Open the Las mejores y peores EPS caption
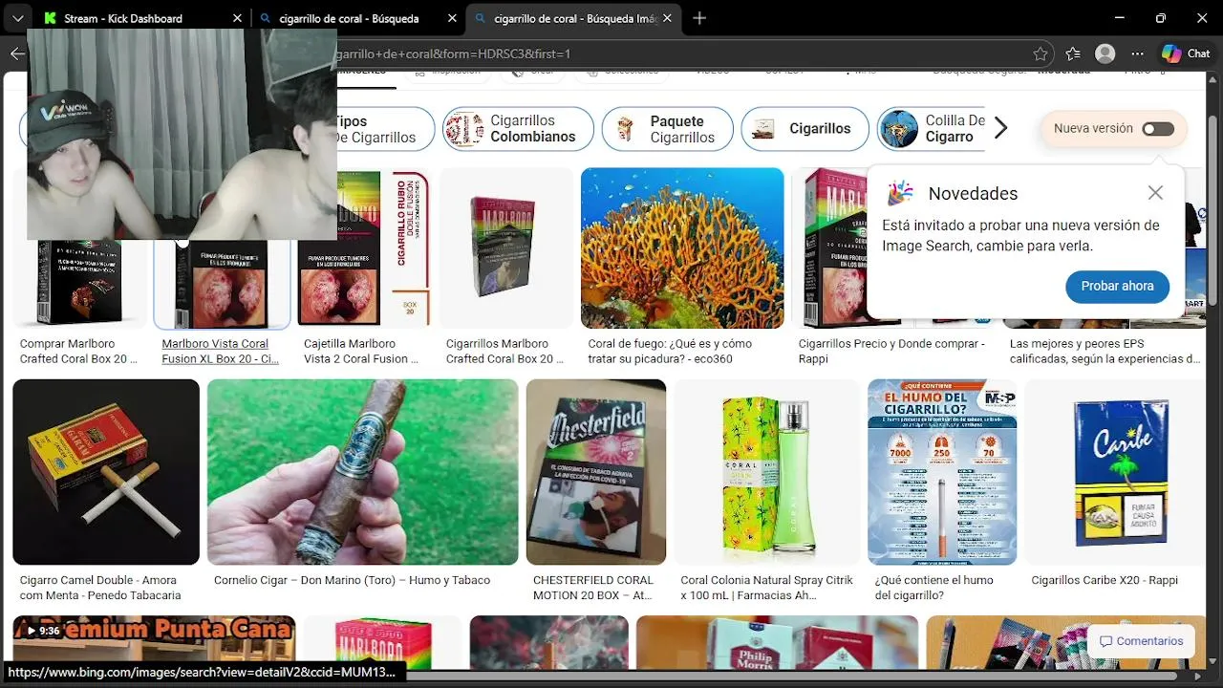This screenshot has width=1223, height=688. (x=1105, y=351)
